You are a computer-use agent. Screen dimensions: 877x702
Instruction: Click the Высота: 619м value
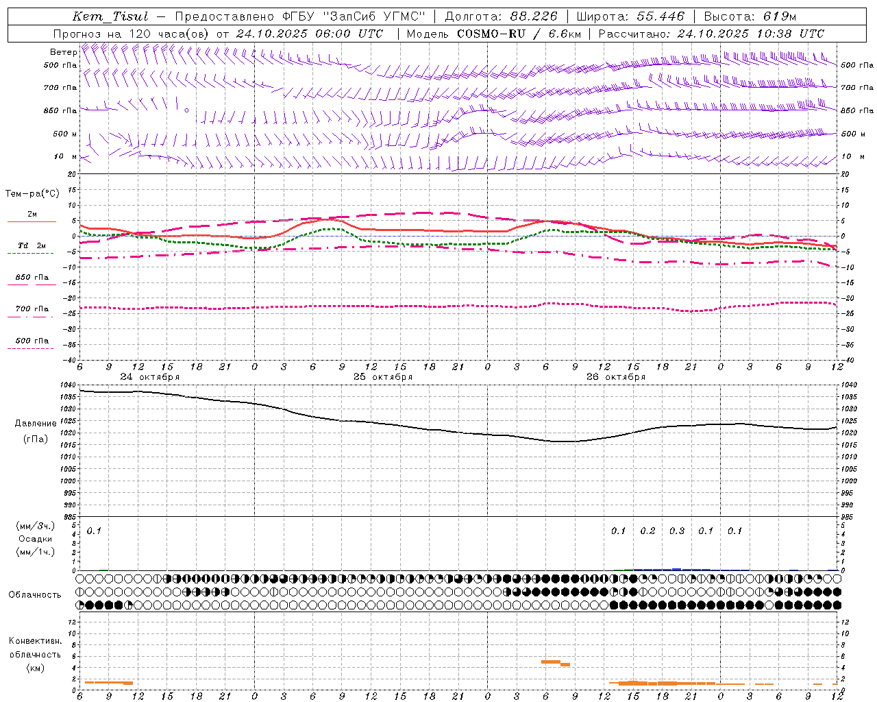click(x=750, y=16)
